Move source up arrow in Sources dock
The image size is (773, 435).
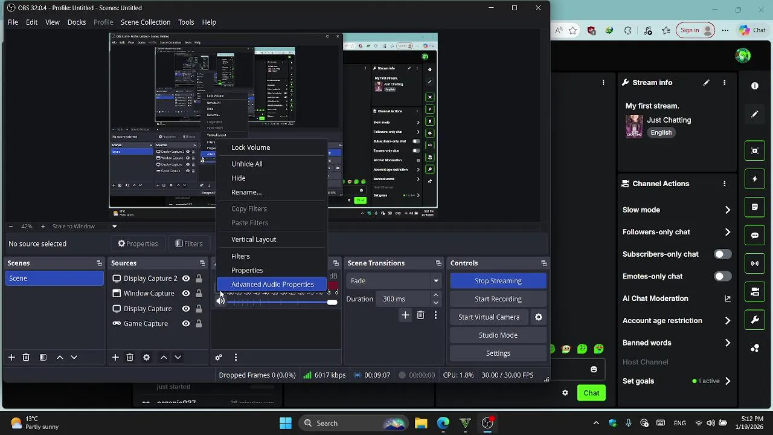(164, 357)
